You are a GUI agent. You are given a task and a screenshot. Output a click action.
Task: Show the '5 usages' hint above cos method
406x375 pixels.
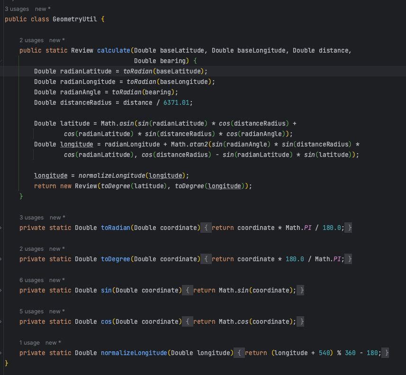32,311
